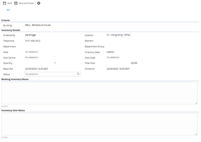This screenshot has height=142, width=201.
Task: Click the Save floppy disk icon
Action: (4, 3)
